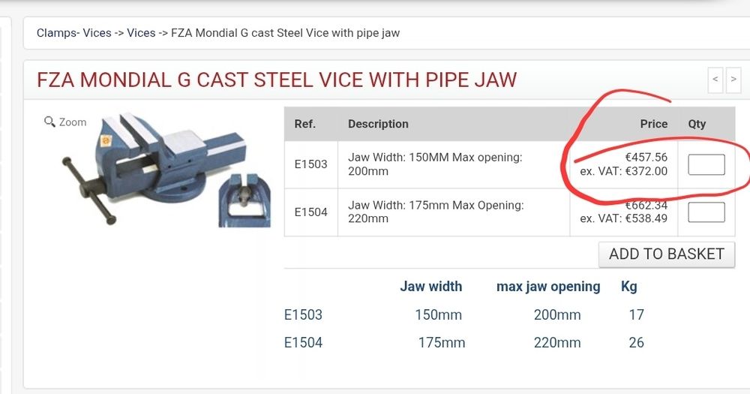Select the E1504 reference cell
Viewport: 750px width, 394px height.
point(311,212)
